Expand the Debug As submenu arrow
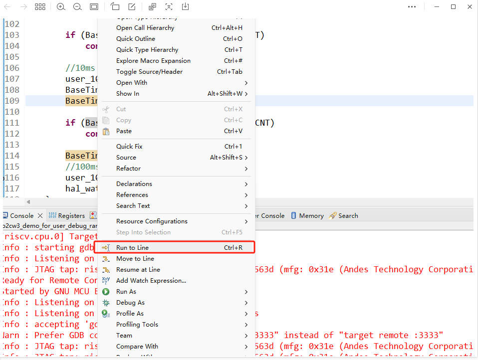This screenshot has height=360, width=478. click(x=246, y=303)
